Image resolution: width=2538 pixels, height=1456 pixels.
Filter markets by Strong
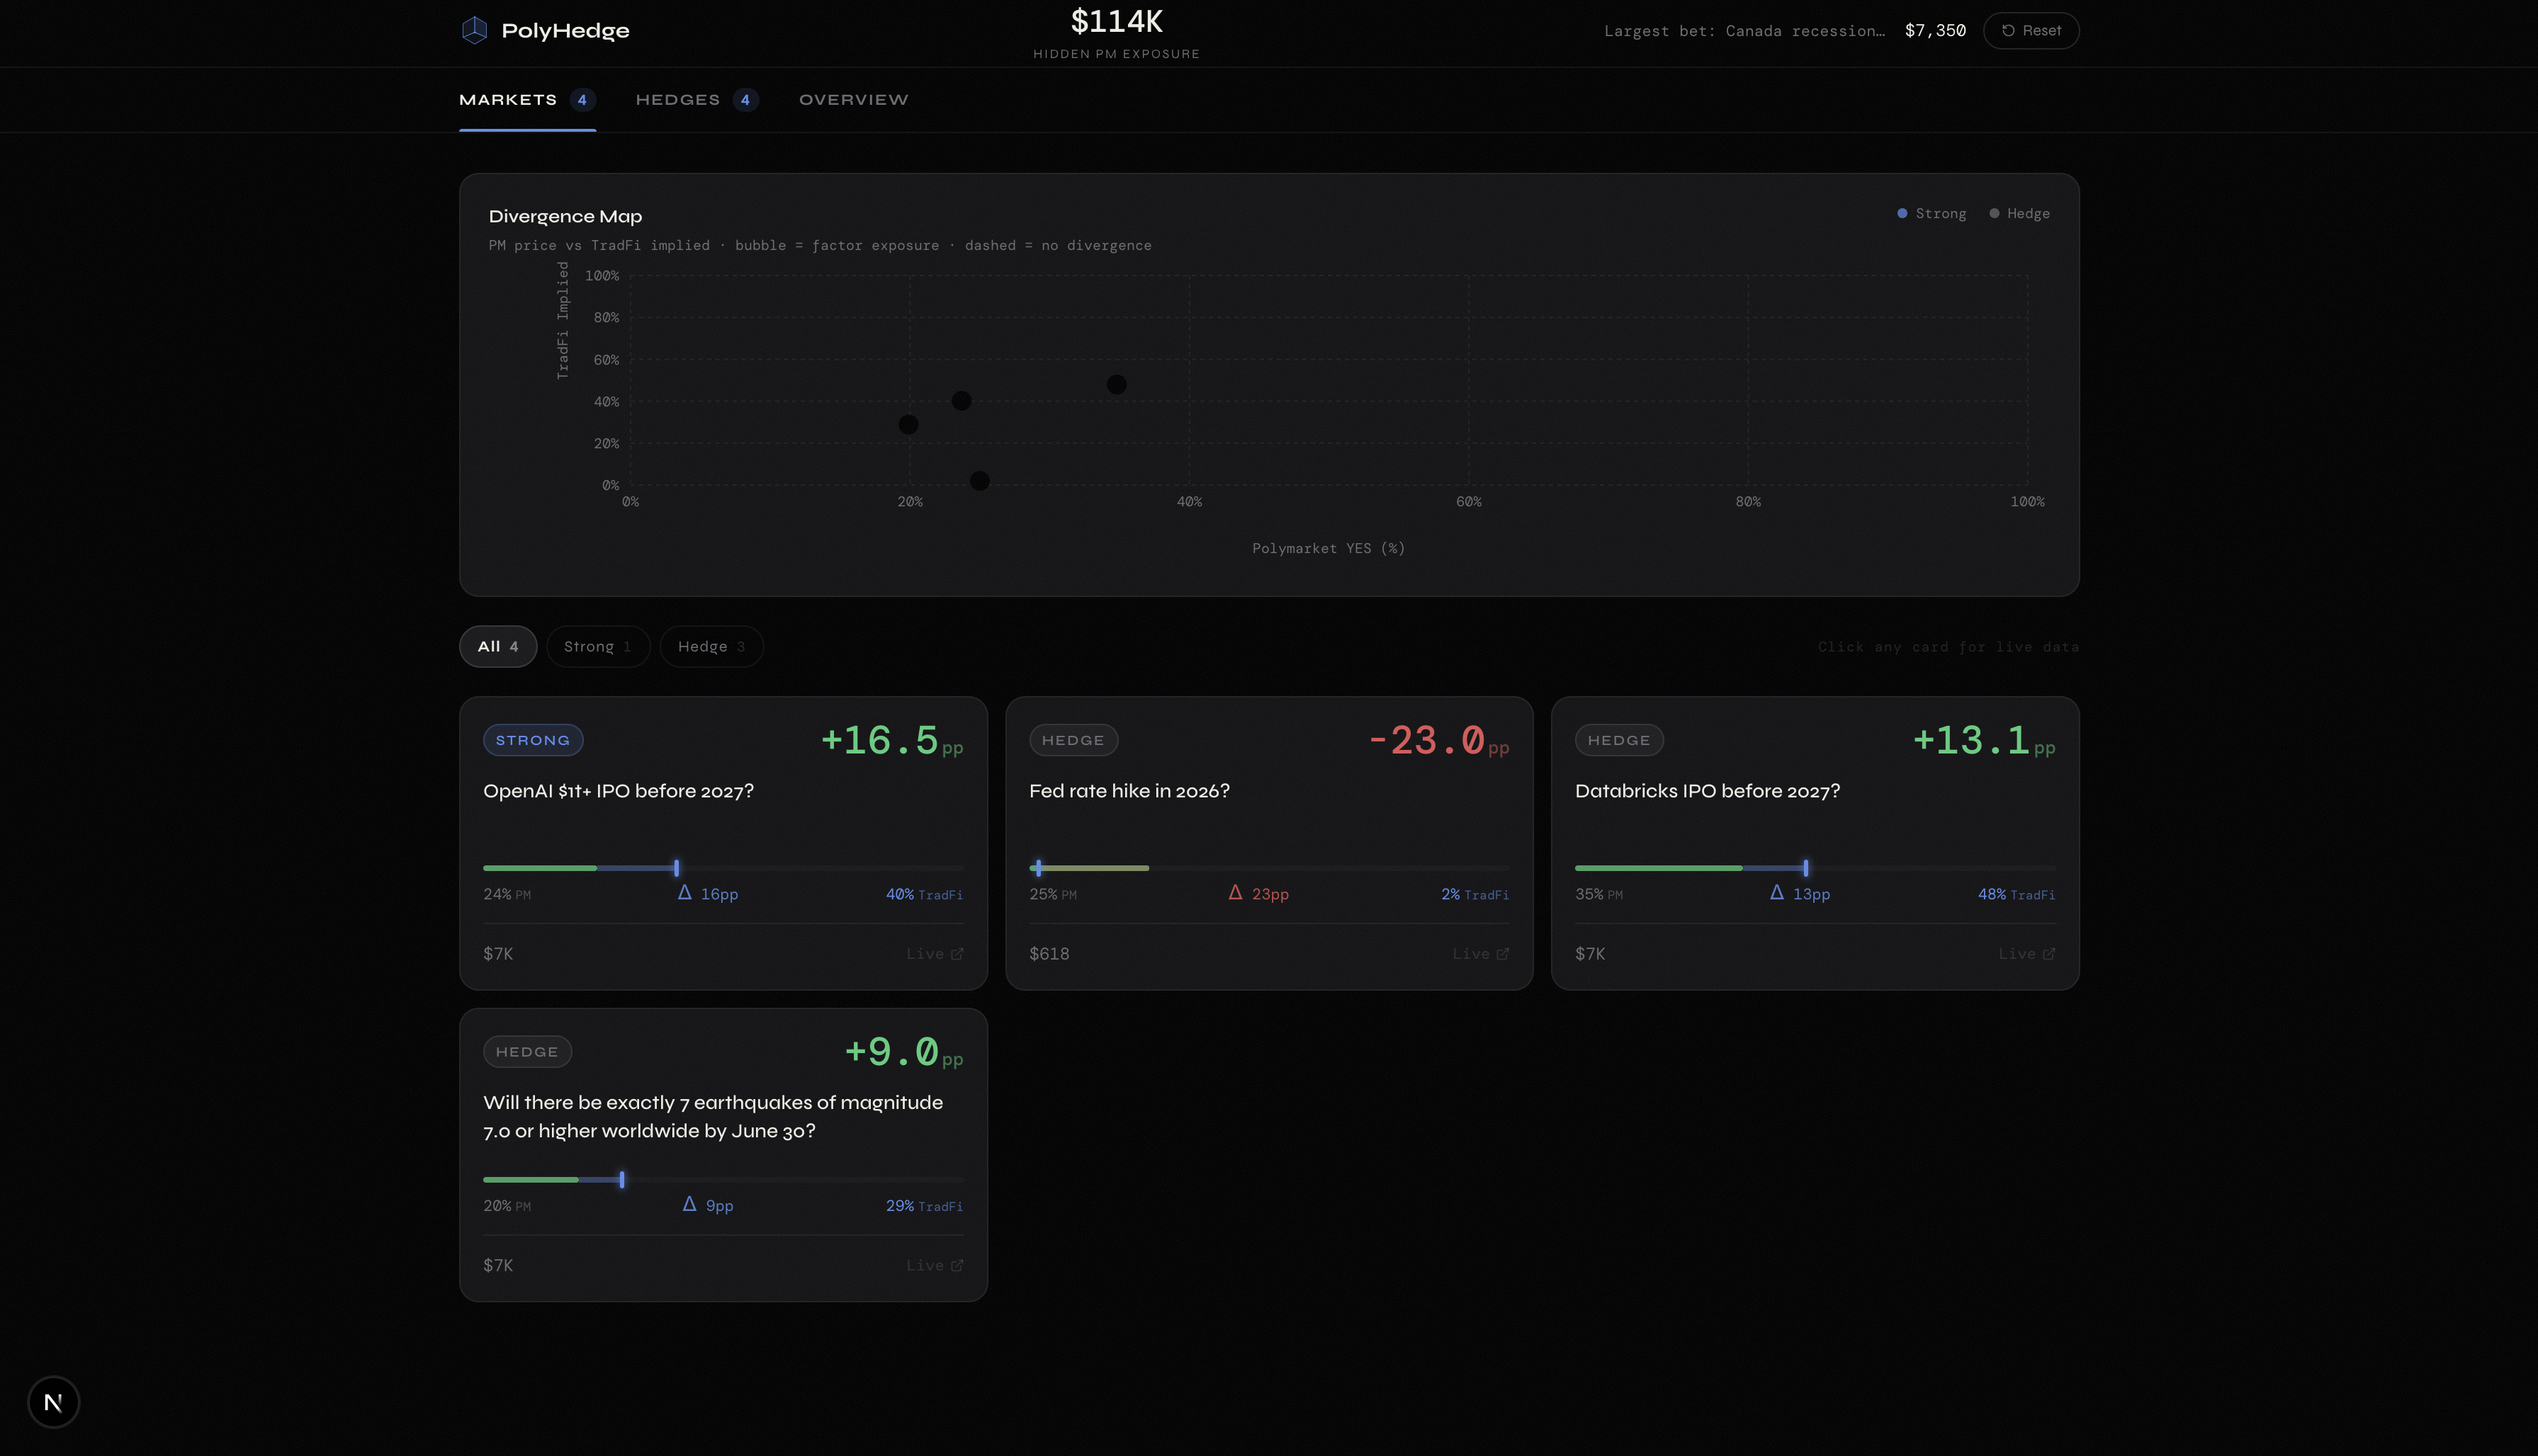pyautogui.click(x=597, y=647)
